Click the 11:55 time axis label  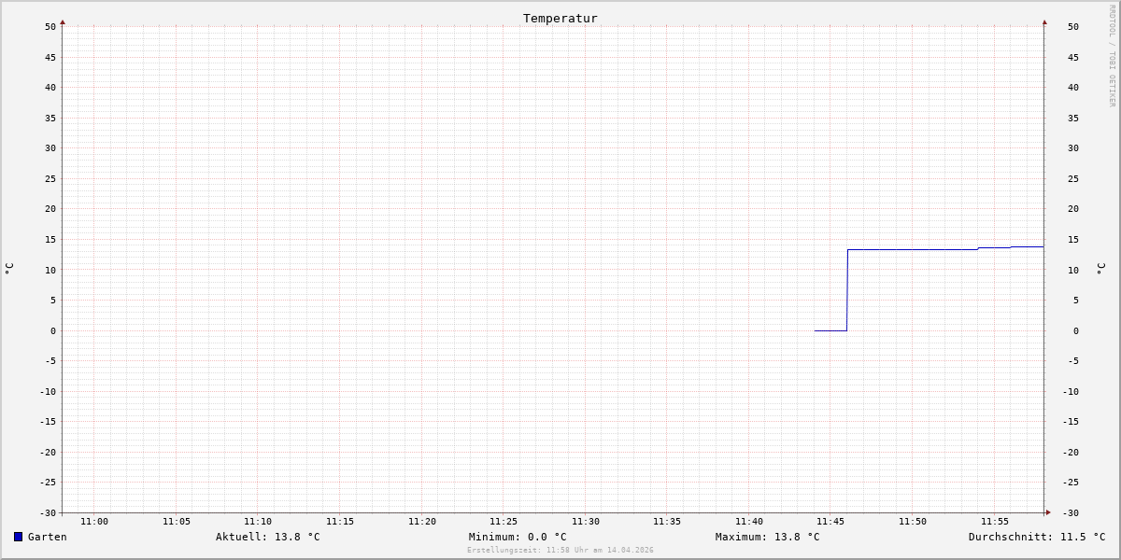[995, 522]
